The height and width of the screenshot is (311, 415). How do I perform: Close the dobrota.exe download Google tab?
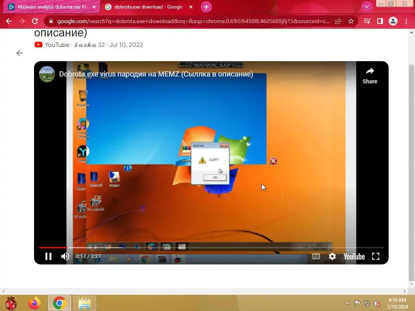[x=191, y=7]
